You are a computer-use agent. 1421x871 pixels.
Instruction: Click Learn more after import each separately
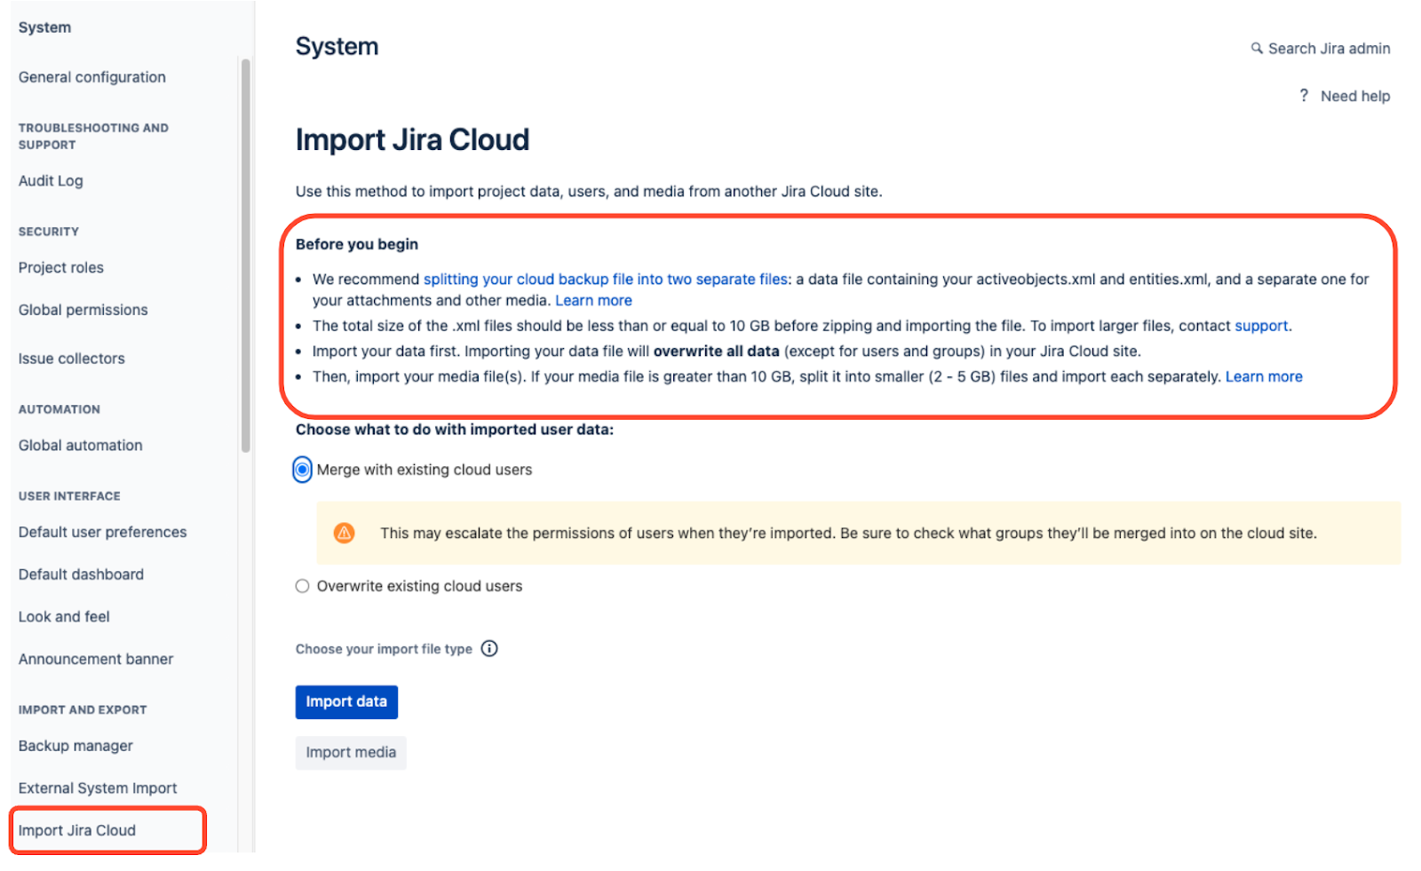[1264, 376]
